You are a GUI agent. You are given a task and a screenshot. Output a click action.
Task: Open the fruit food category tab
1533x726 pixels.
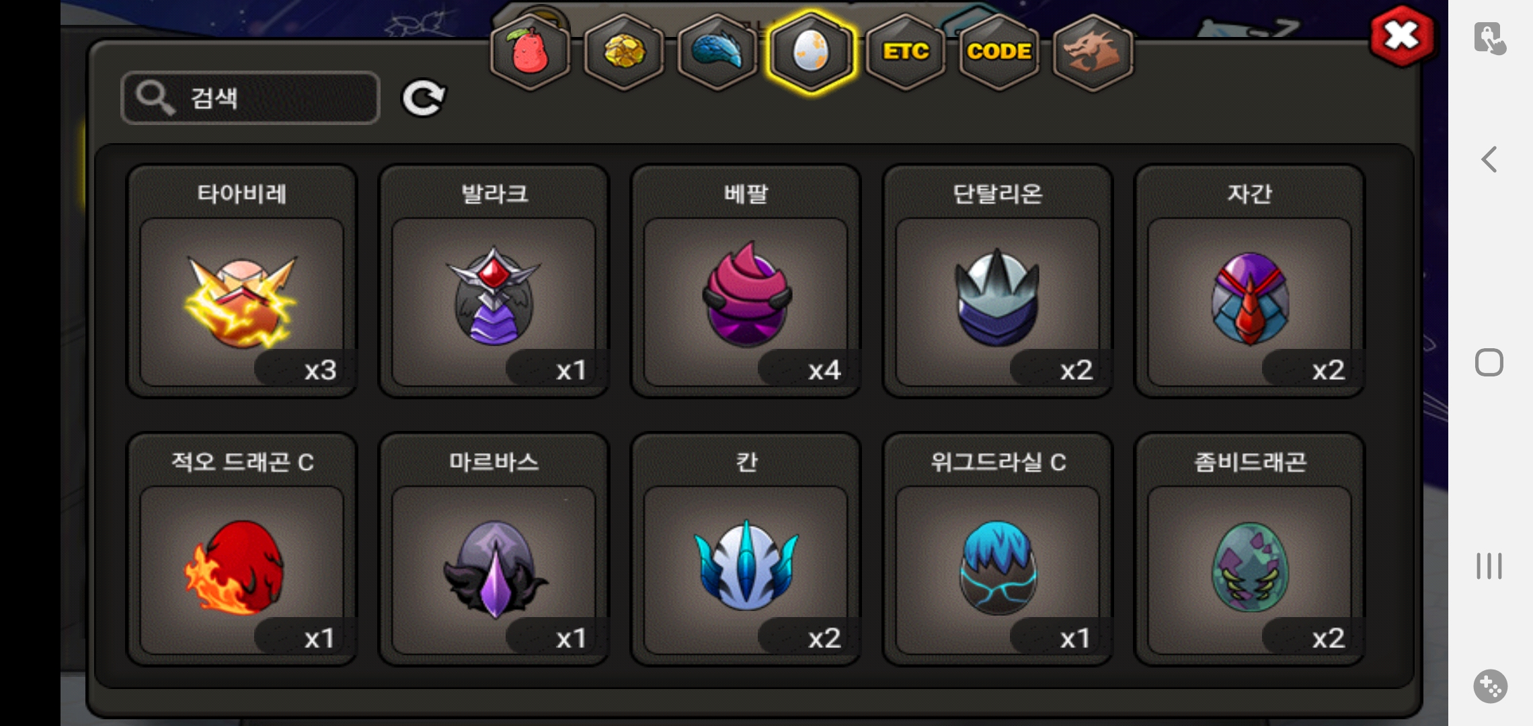coord(530,52)
